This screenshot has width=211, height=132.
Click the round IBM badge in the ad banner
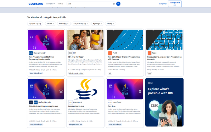(x=154, y=106)
